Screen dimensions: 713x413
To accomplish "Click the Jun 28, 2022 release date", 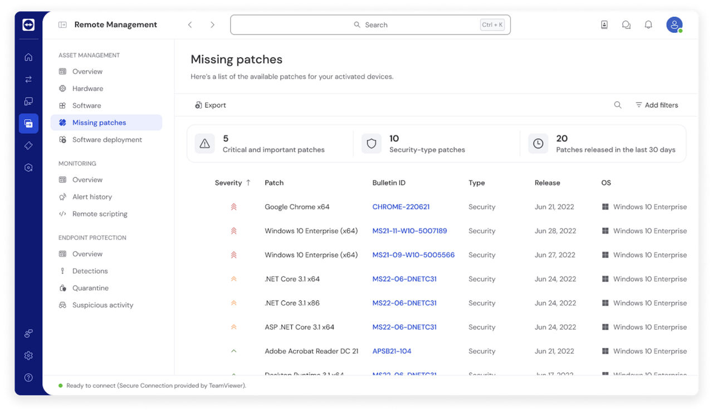I will (x=555, y=231).
